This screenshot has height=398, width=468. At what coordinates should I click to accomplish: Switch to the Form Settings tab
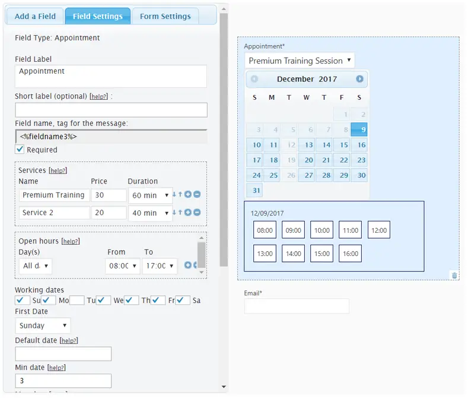(165, 16)
